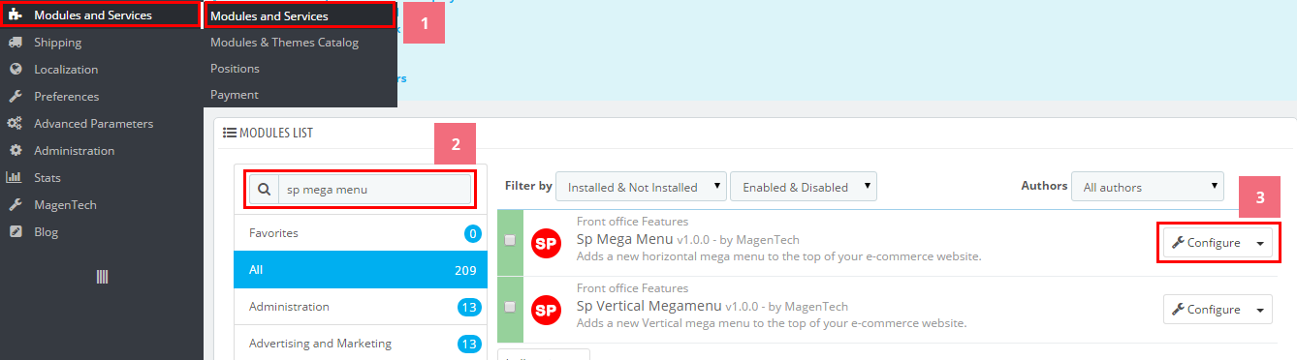Open the Enabled & Disabled filter dropdown
The image size is (1297, 360).
coord(804,187)
